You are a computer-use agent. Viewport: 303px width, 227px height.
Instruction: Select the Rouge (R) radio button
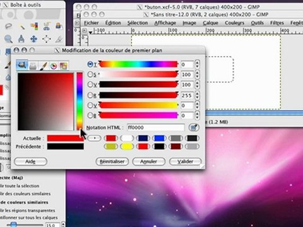click(x=90, y=95)
